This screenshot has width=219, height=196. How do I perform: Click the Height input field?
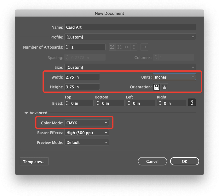coord(82,87)
